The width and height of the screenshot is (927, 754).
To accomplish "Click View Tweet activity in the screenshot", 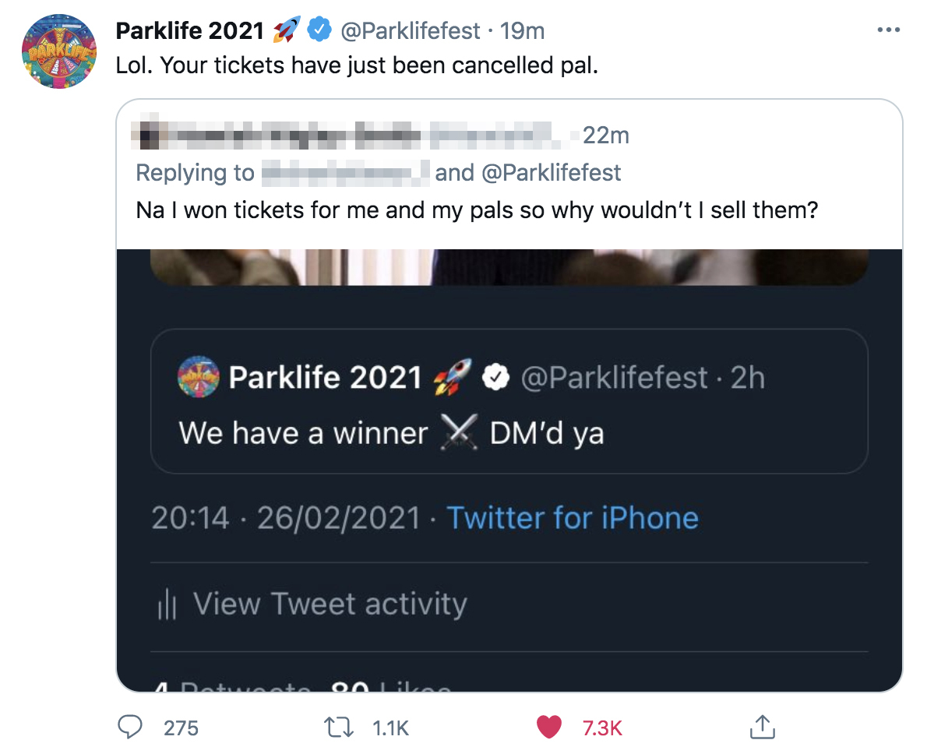I will pos(330,604).
